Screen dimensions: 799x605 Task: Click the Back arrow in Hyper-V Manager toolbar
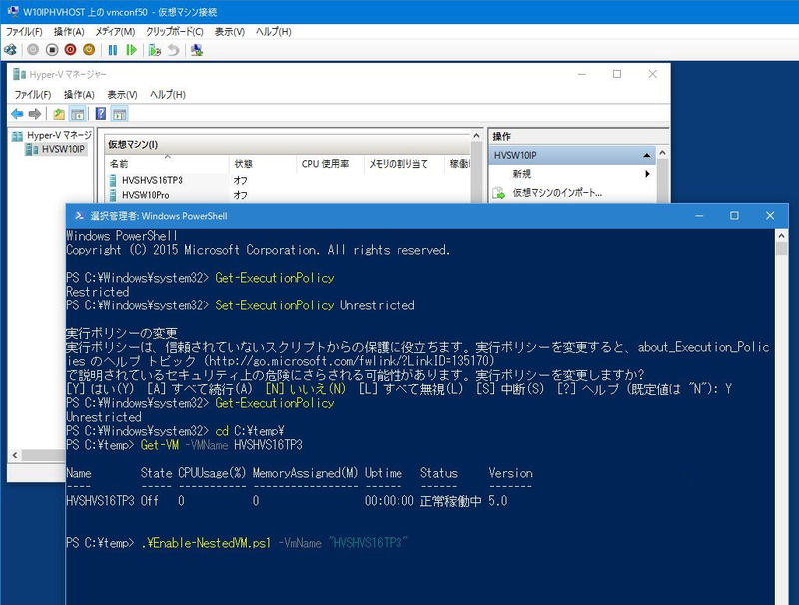click(17, 114)
